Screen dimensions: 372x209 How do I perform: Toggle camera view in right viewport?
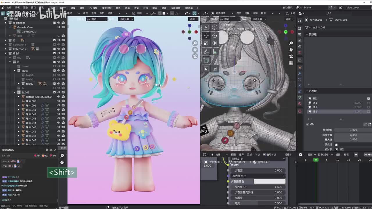coord(291,56)
